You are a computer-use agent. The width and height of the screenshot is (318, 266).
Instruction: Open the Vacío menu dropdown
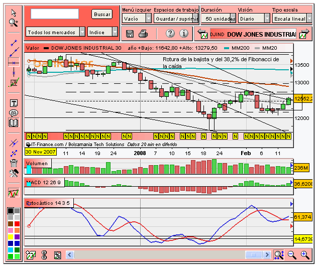[x=137, y=19]
